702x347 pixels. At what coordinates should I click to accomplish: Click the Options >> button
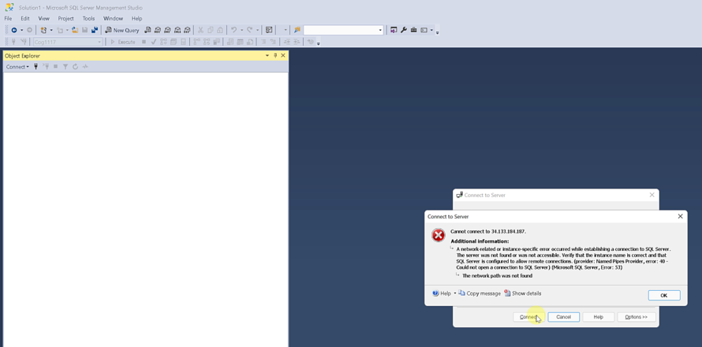tap(636, 317)
